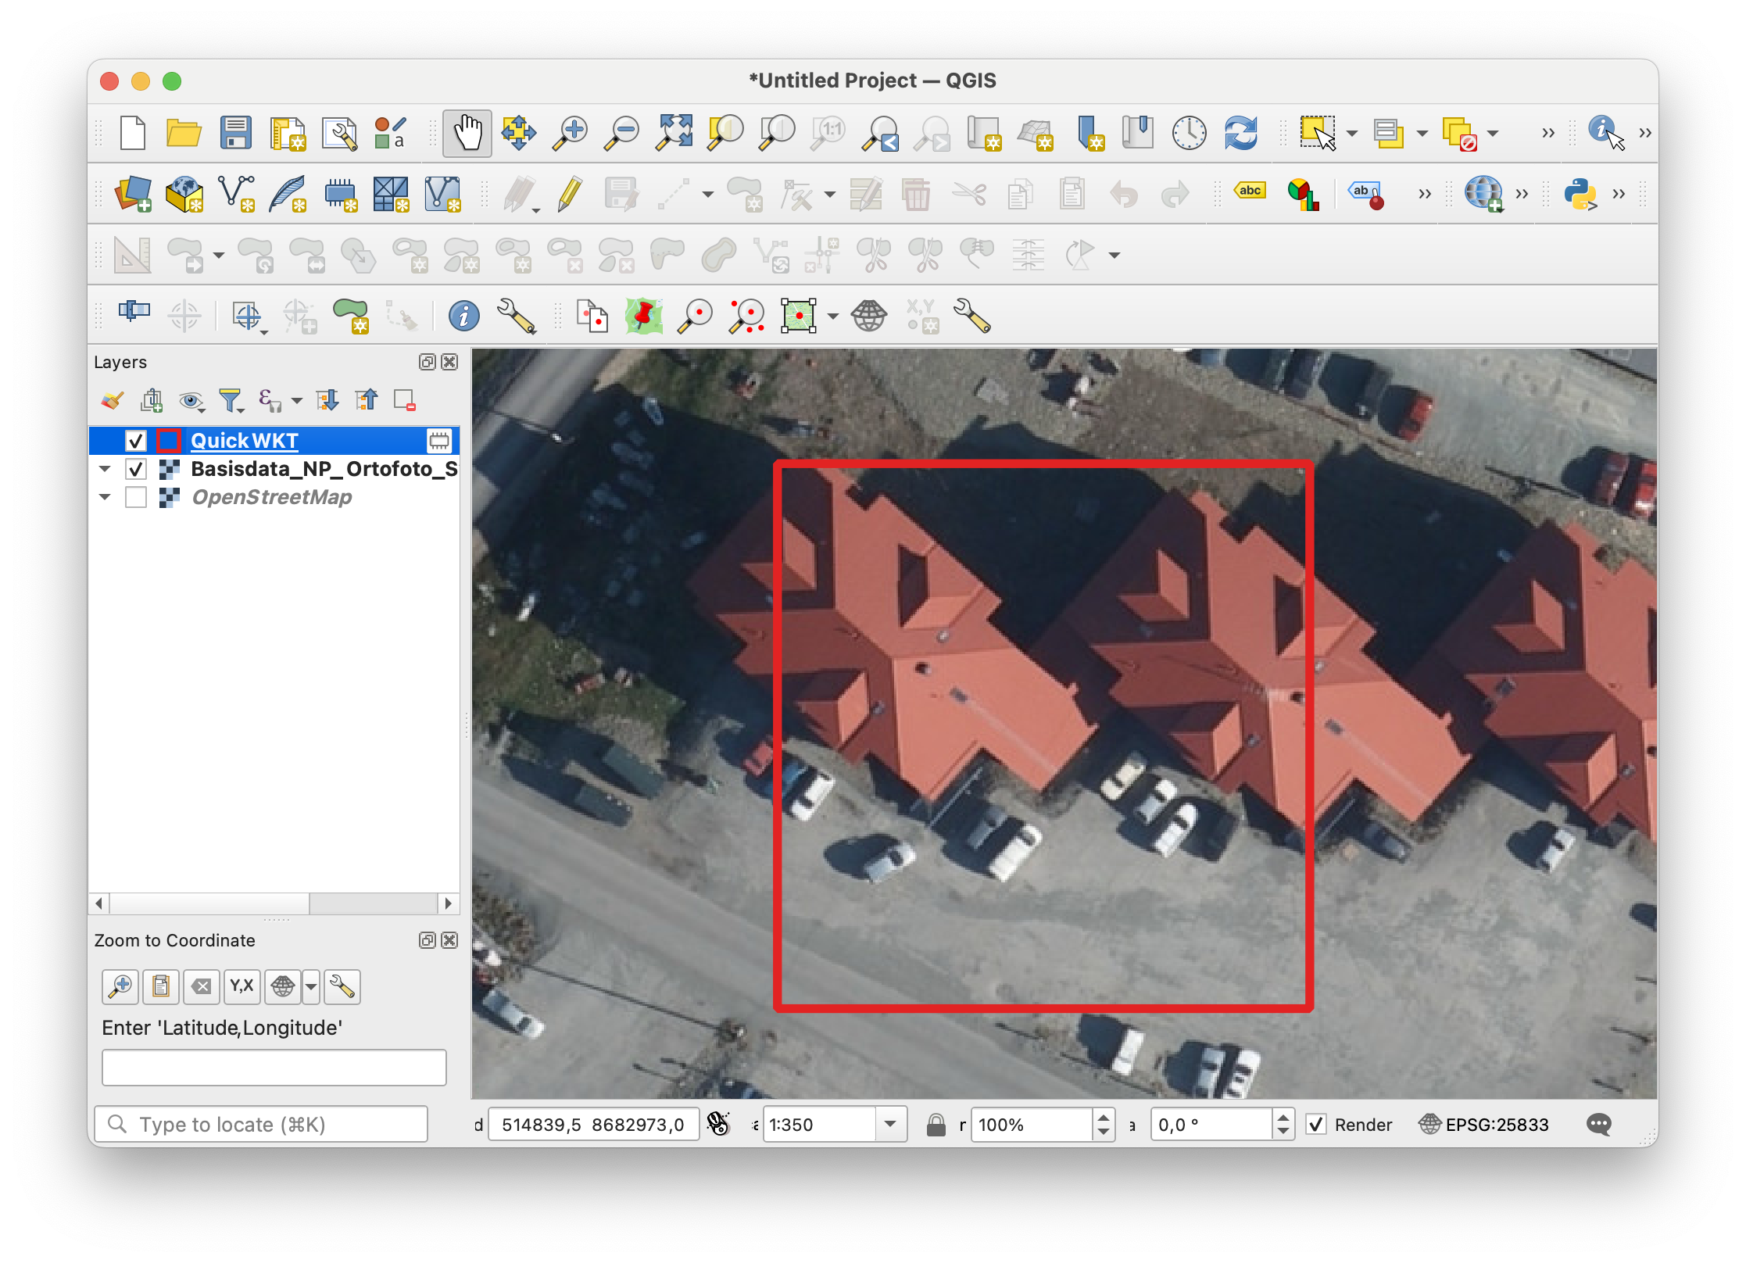Click the Add Group icon in Layers panel
Image resolution: width=1746 pixels, height=1263 pixels.
pyautogui.click(x=152, y=401)
